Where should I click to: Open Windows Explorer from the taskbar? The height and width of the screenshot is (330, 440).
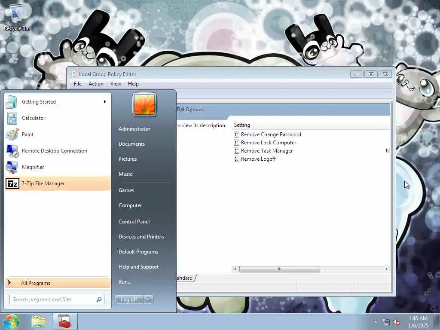point(38,322)
